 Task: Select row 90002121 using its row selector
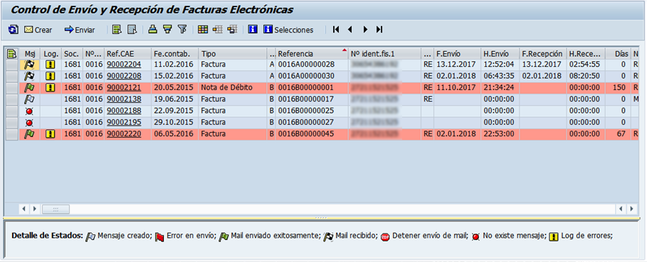(x=12, y=87)
